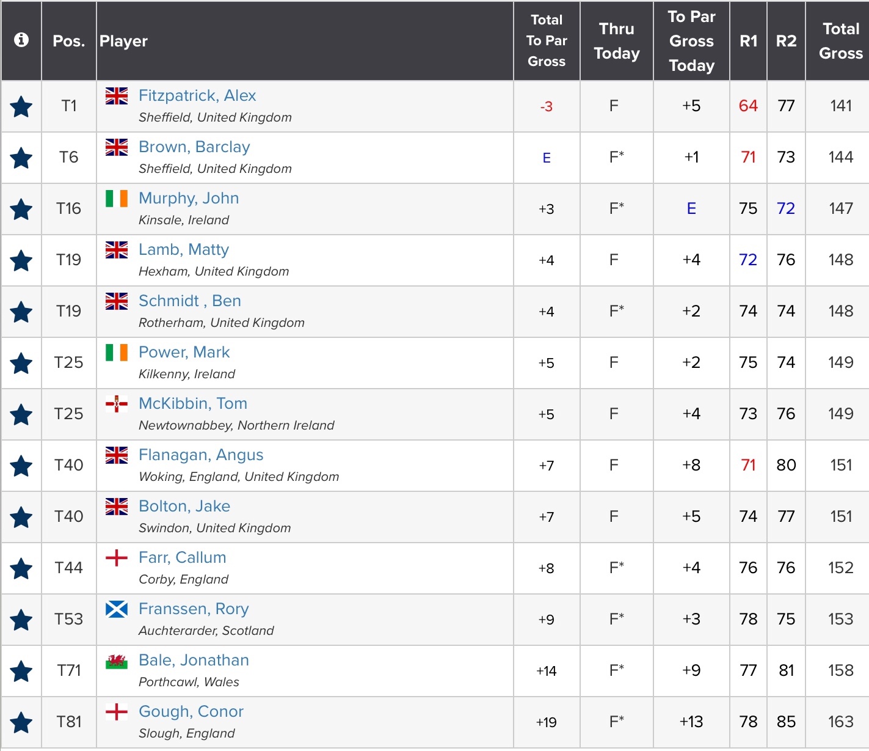Toggle favorite star for John Murphy

tap(21, 210)
